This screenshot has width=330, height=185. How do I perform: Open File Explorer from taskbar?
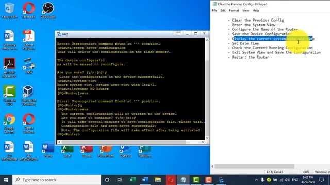tap(158, 180)
